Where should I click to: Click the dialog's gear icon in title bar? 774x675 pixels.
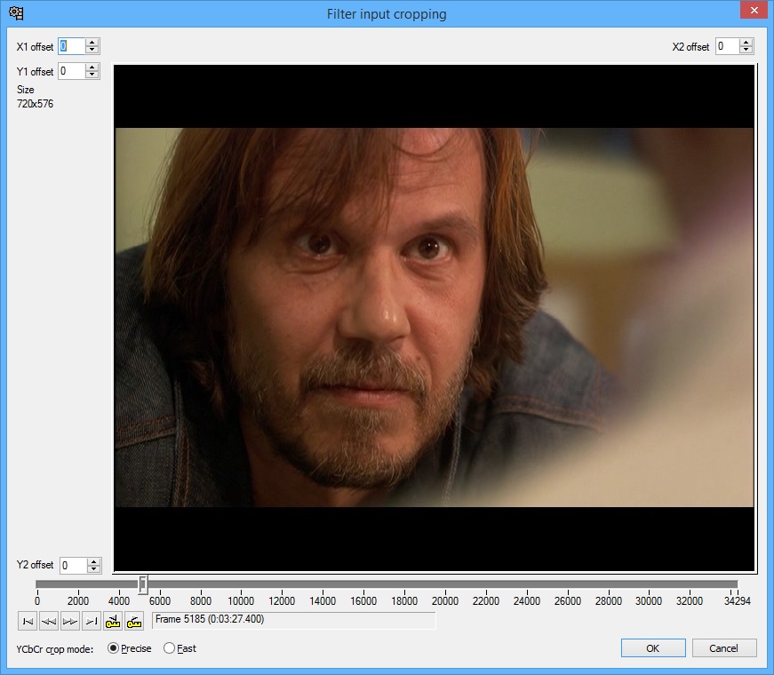[x=15, y=13]
